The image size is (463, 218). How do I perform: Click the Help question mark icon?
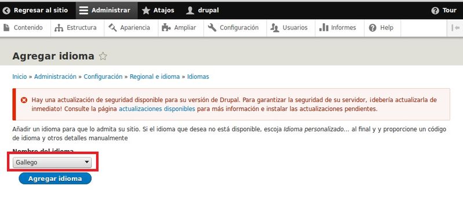[373, 28]
